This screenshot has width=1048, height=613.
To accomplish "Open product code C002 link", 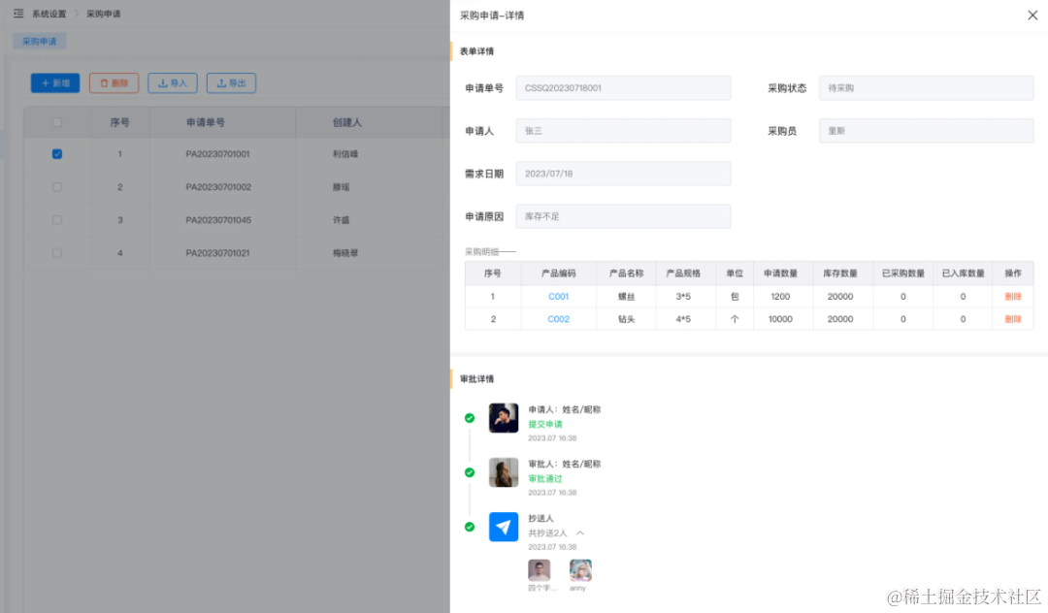I will pyautogui.click(x=559, y=319).
